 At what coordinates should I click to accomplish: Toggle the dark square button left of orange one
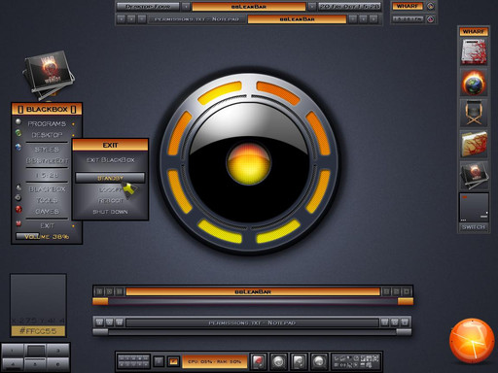pyautogui.click(x=159, y=361)
